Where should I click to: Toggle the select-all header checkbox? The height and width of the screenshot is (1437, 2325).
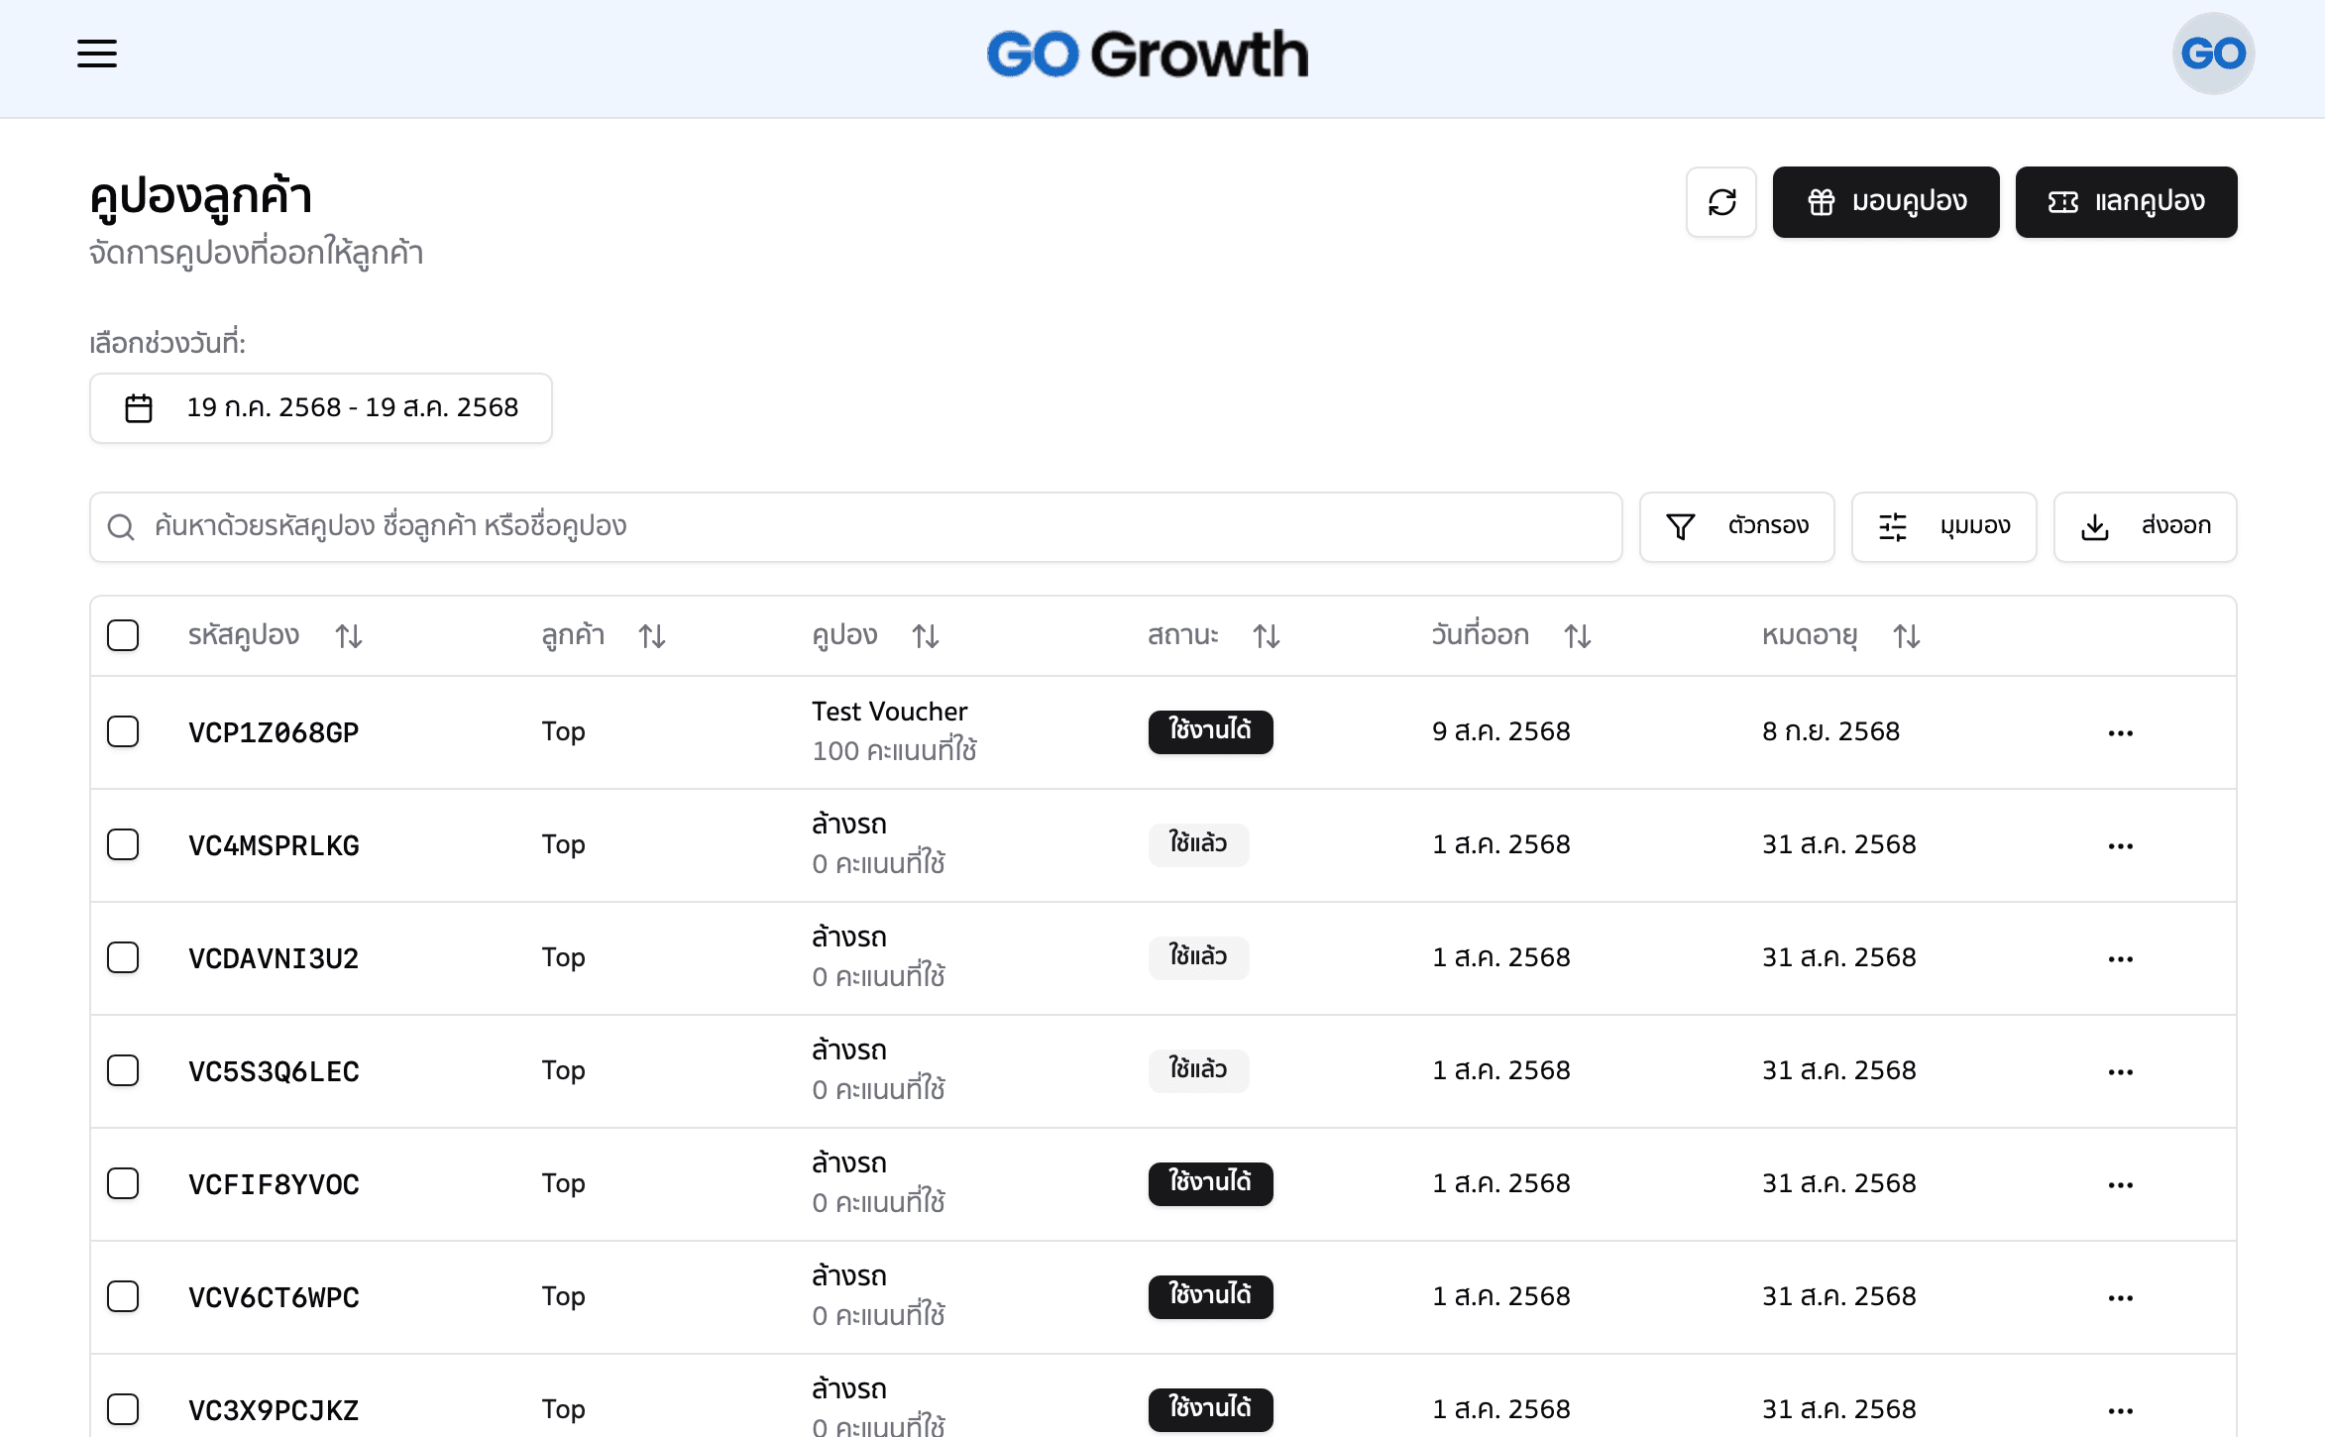(123, 635)
